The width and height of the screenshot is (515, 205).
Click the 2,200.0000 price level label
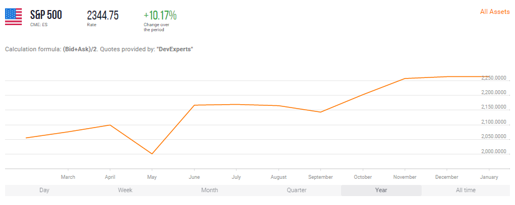(x=494, y=92)
